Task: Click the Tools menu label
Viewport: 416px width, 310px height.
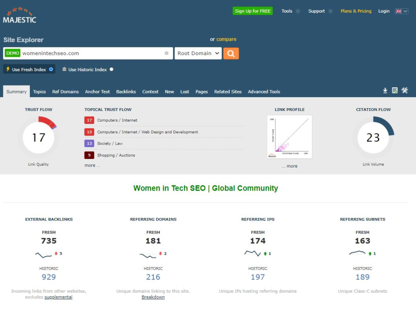Action: (287, 11)
